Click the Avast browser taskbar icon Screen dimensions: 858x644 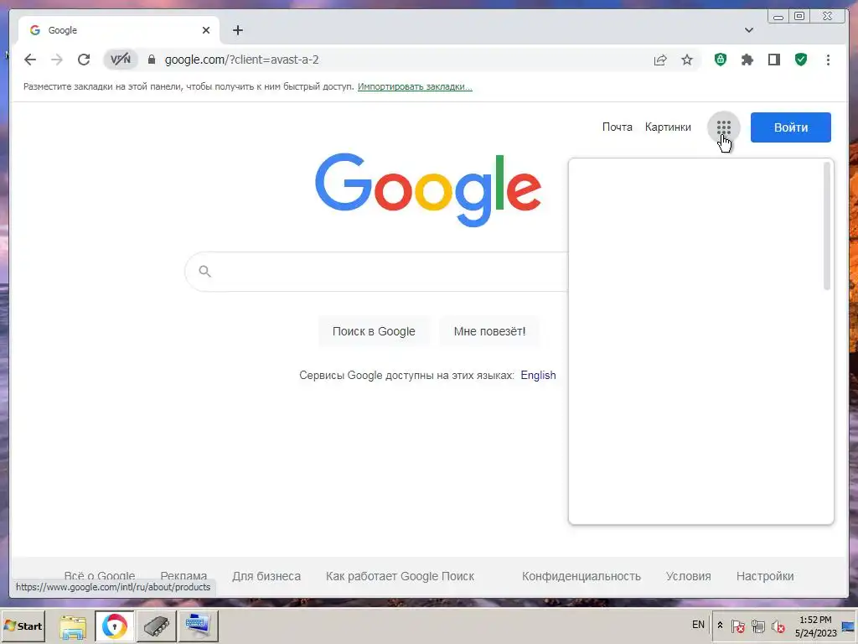[114, 626]
